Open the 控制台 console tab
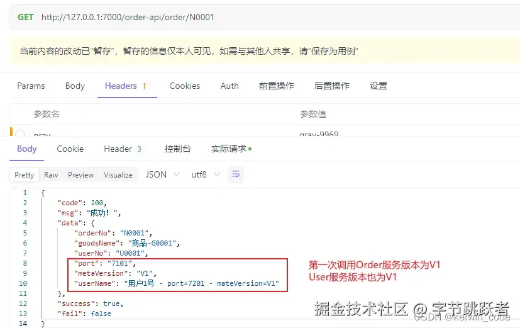Screen dimensions: 520x328 coord(177,149)
